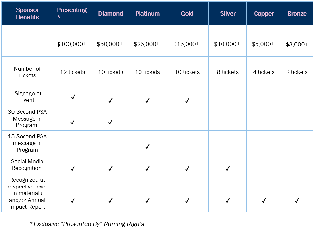This screenshot has height=229, width=314.
Task: Click the Signage at Event Gold checkmark
Action: [x=187, y=100]
